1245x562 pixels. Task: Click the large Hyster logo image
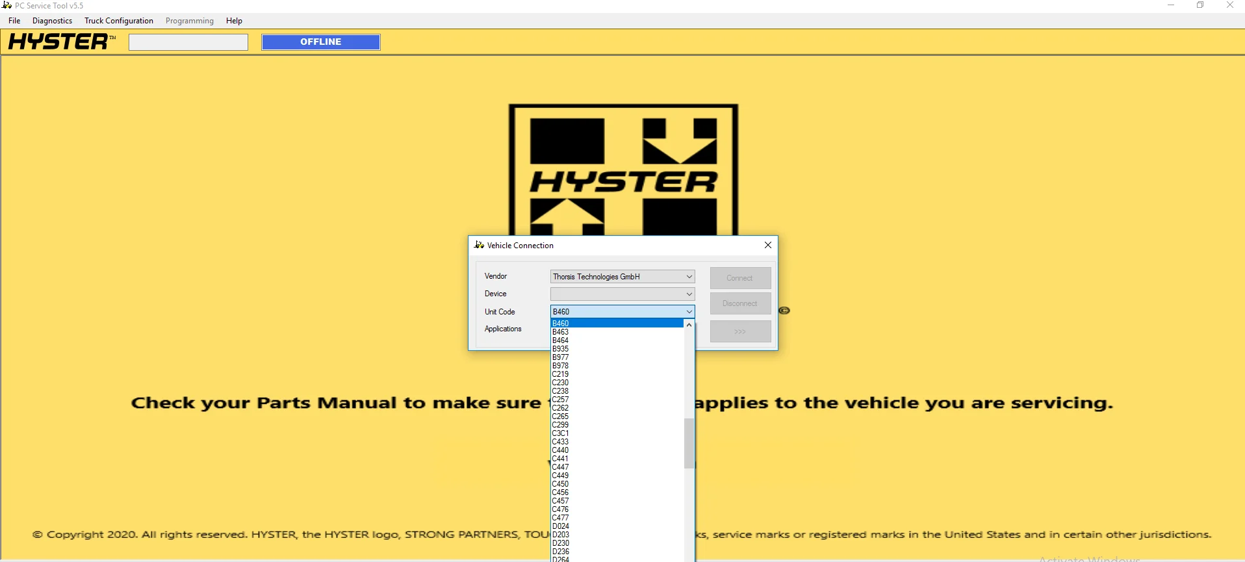point(622,170)
